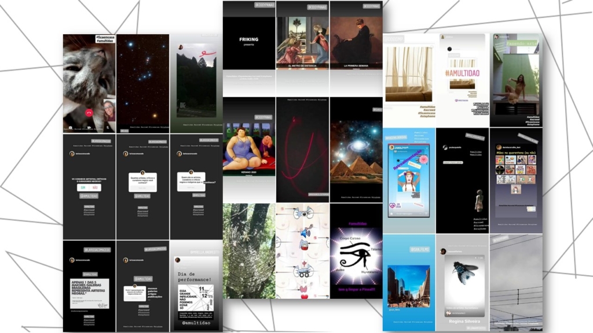Click the "Corpo Caloso" label above the eye
593x333 pixels.
[x=350, y=239]
